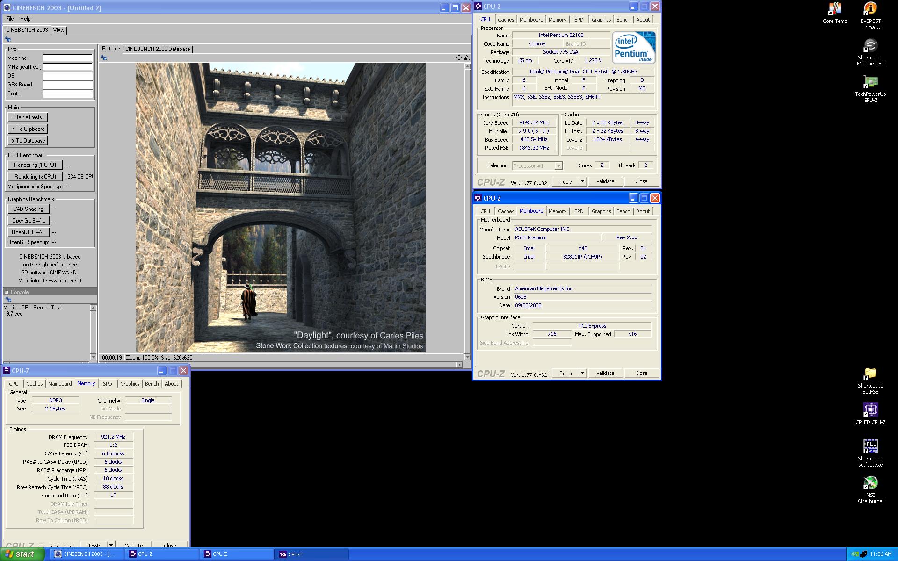
Task: Click the DRAM Frequency value 921.2 MHz
Action: [113, 437]
